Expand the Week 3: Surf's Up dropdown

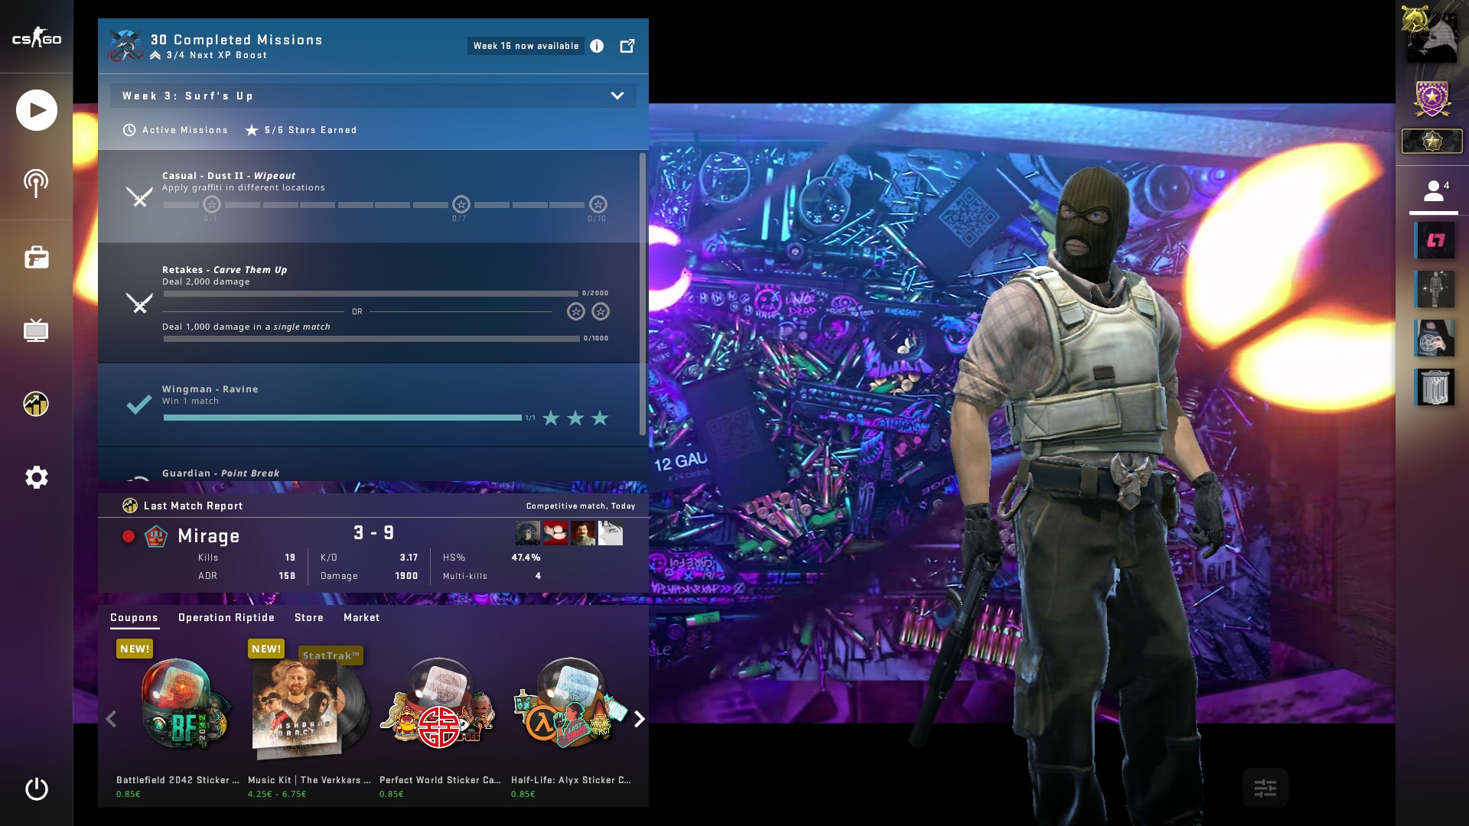[617, 96]
